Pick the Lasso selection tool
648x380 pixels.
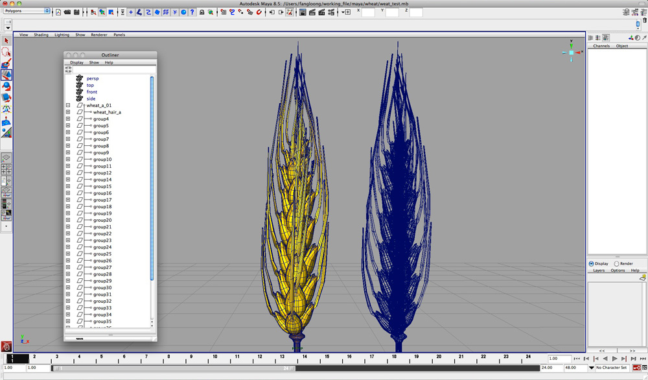point(6,52)
